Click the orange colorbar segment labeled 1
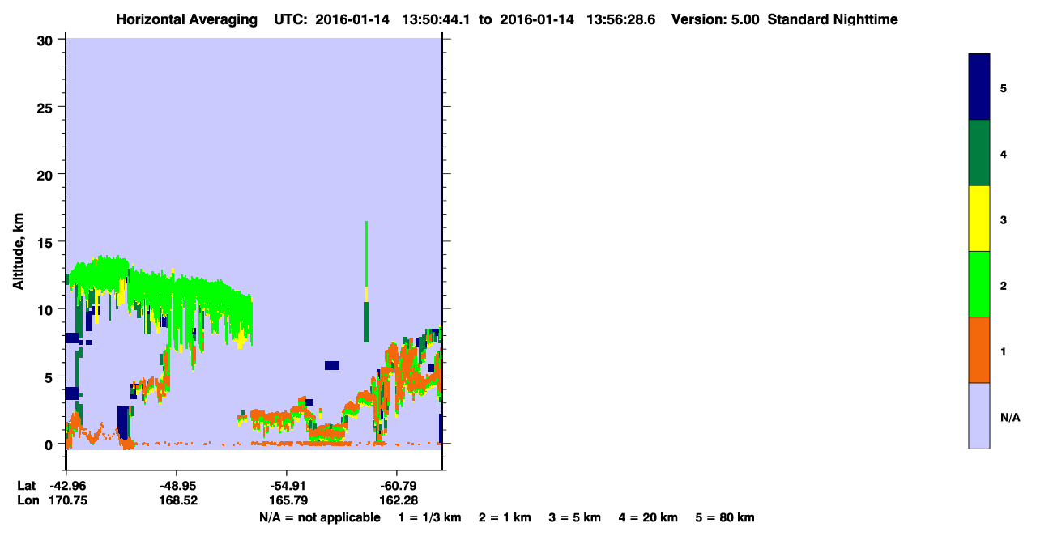1053x540 pixels. [978, 350]
